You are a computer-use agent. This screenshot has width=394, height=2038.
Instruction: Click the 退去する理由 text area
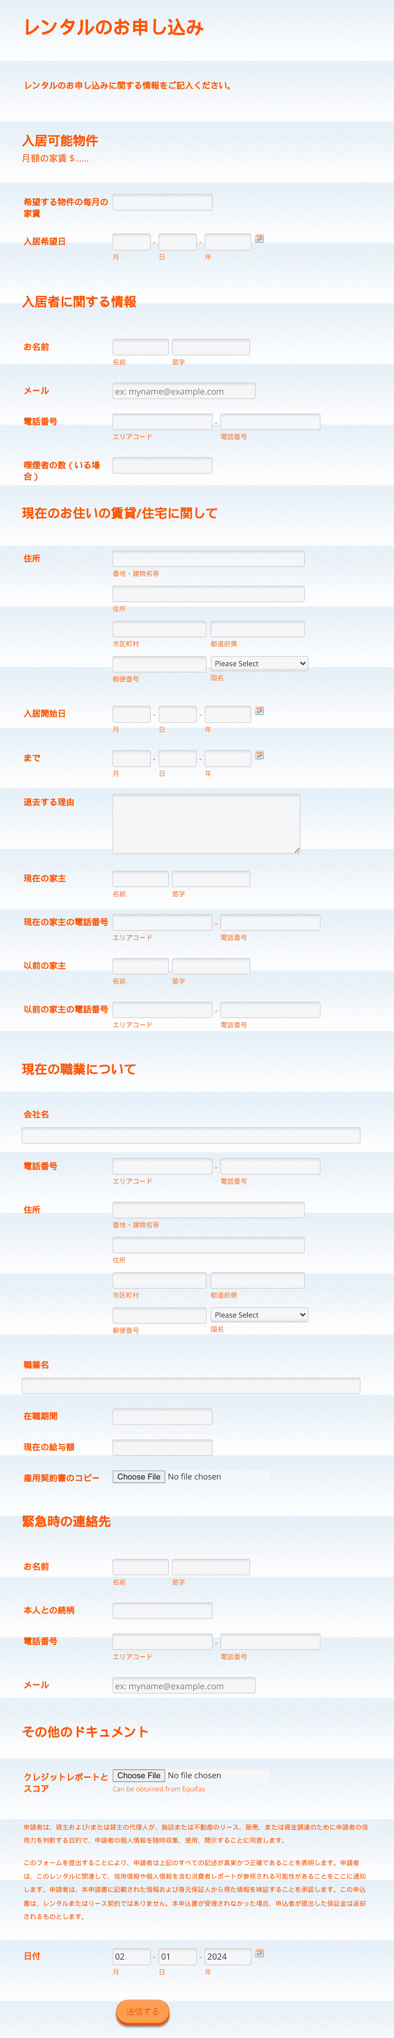206,823
